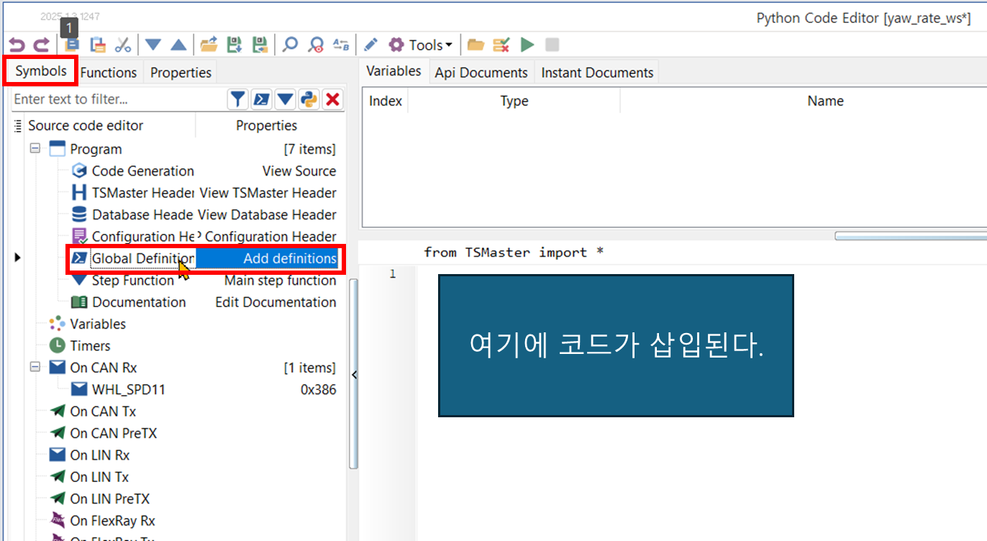Image resolution: width=987 pixels, height=541 pixels.
Task: Click the blue funnel filter icon
Action: [238, 99]
